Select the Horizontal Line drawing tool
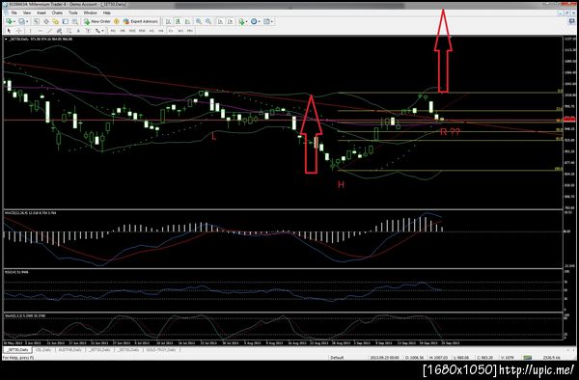This screenshot has width=579, height=380. coord(41,31)
